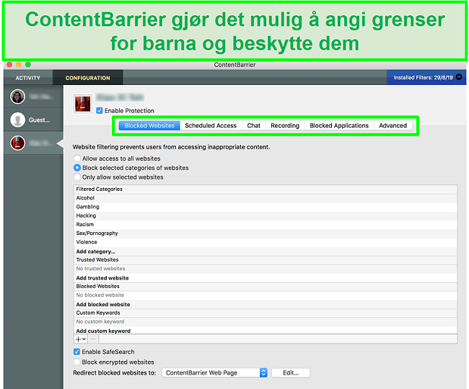This screenshot has height=389, width=469.
Task: Select the first user avatar in sidebar
Action: [17, 97]
